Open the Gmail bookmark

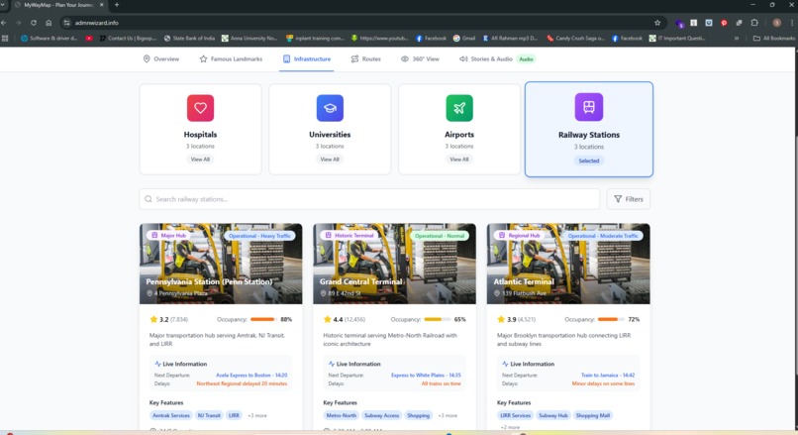[x=464, y=39]
